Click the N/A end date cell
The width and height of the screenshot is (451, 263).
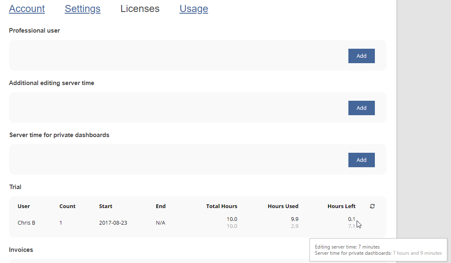tap(161, 223)
